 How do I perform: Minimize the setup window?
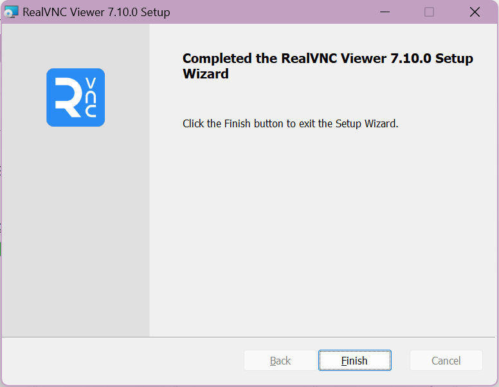[385, 12]
